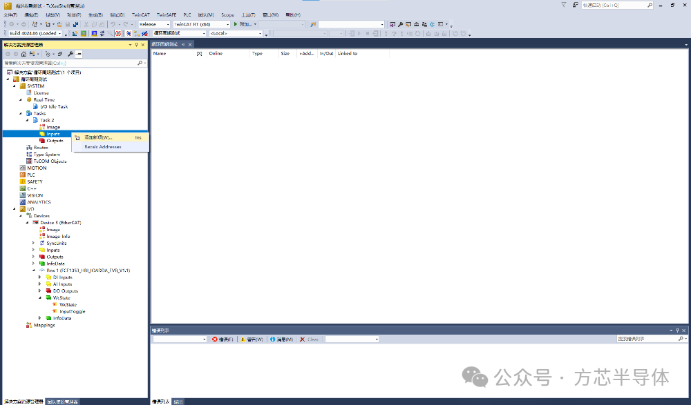This screenshot has width=691, height=405.
Task: Click the Type System icon
Action: click(29, 155)
